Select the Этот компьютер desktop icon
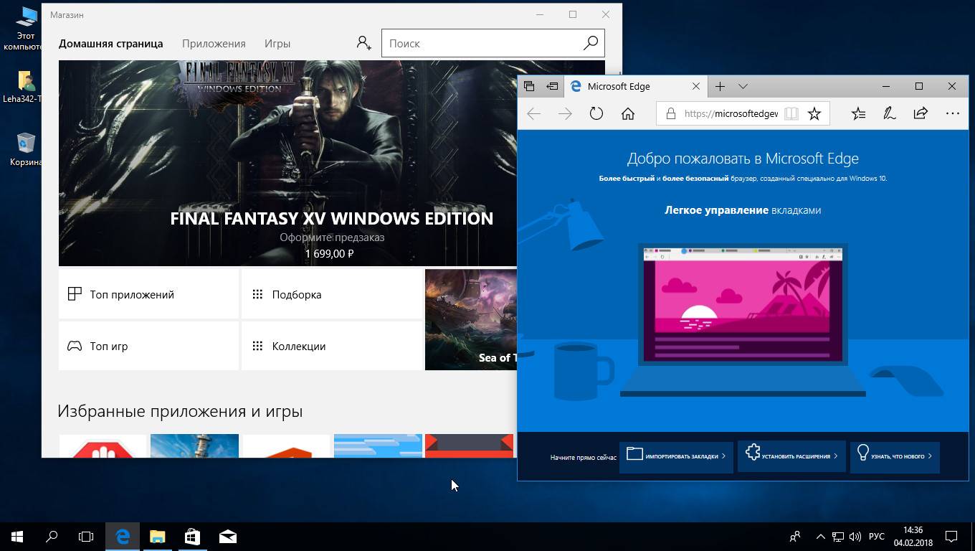Image resolution: width=975 pixels, height=551 pixels. [24, 27]
